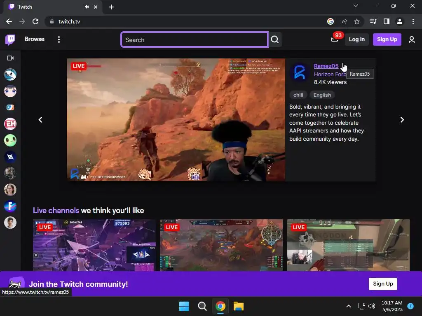The width and height of the screenshot is (422, 316).
Task: Close the Twitch browser tab
Action: point(96,7)
